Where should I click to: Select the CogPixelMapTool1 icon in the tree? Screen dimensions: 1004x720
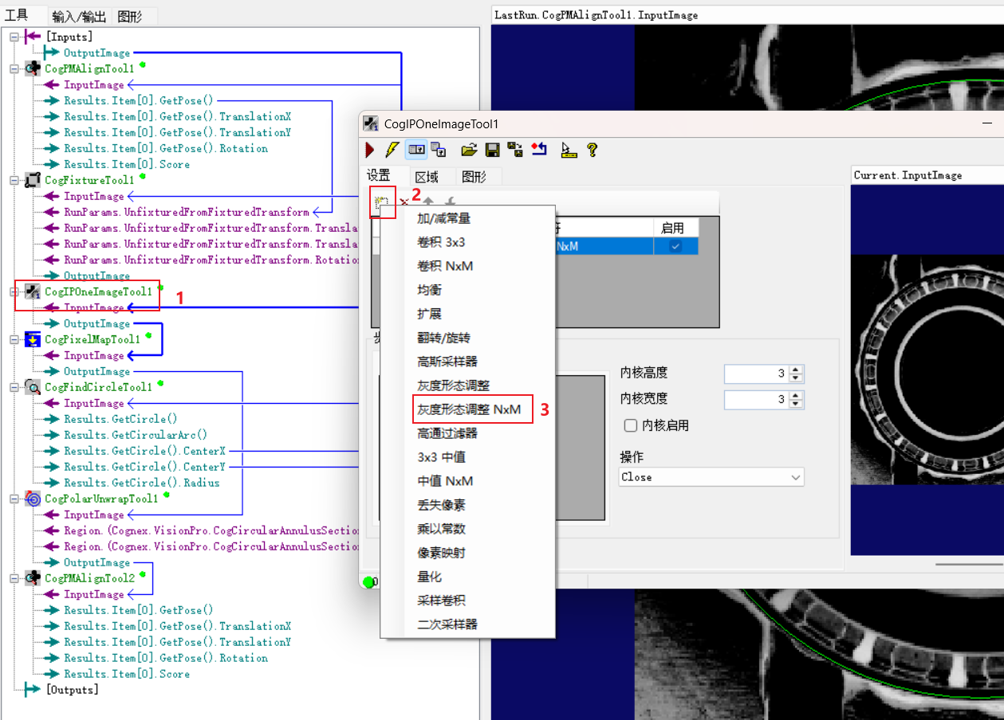(33, 339)
